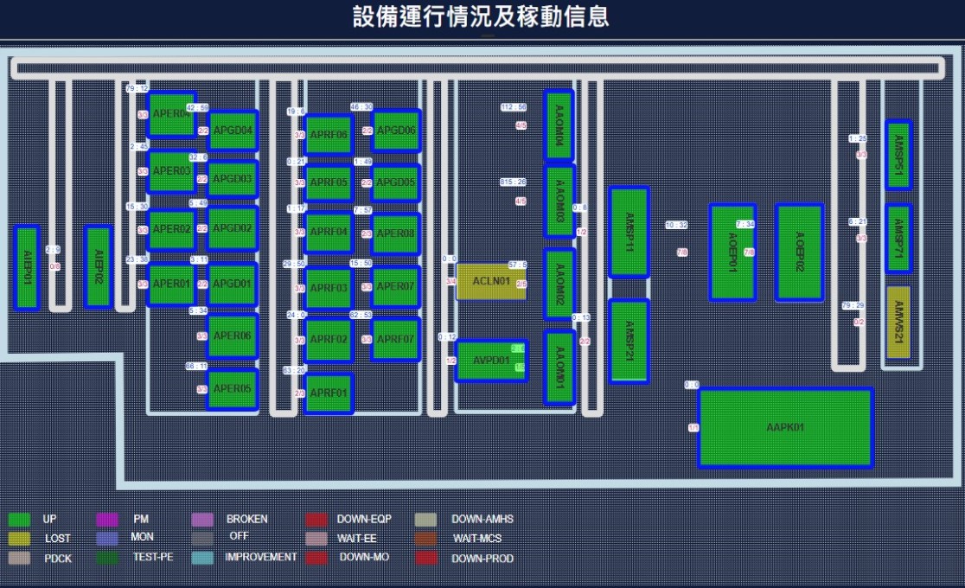
Task: Select the AIEP01 vertical equipment block
Action: click(x=27, y=268)
